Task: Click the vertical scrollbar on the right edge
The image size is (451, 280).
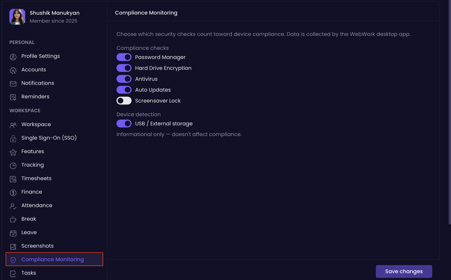Action: [450, 112]
